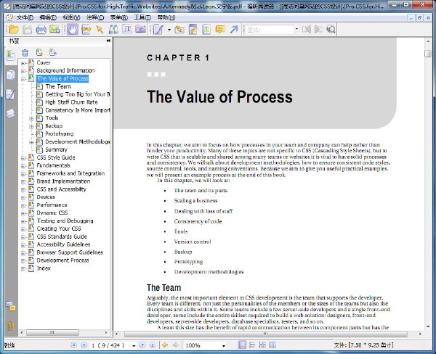Go to the next page
The height and width of the screenshot is (354, 436).
[x=142, y=345]
